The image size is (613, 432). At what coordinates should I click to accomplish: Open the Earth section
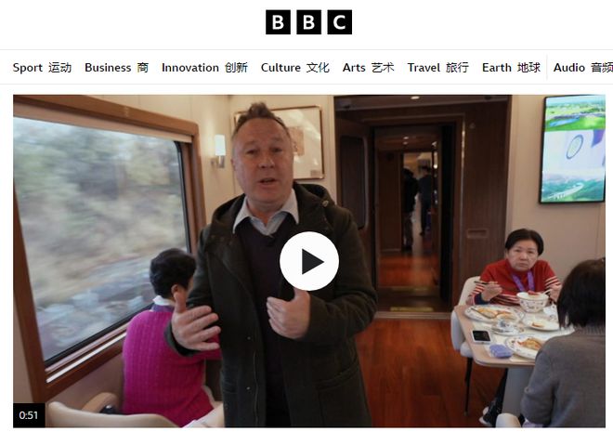pyautogui.click(x=511, y=68)
